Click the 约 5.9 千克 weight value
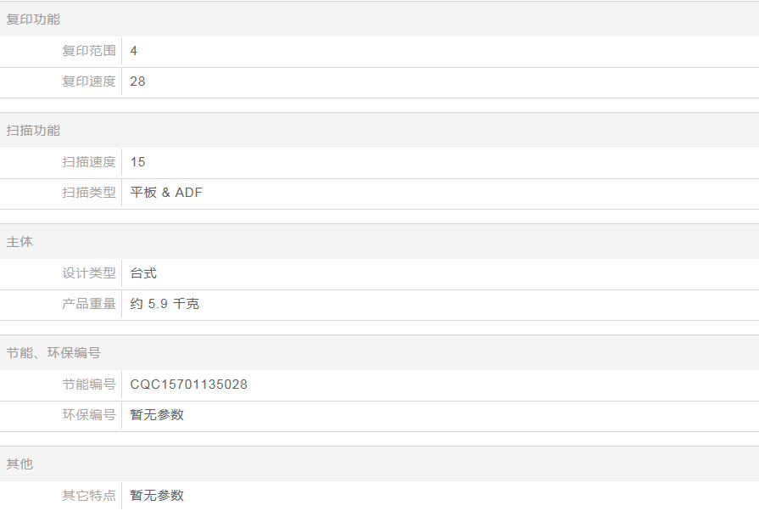This screenshot has height=511, width=759. (x=165, y=304)
